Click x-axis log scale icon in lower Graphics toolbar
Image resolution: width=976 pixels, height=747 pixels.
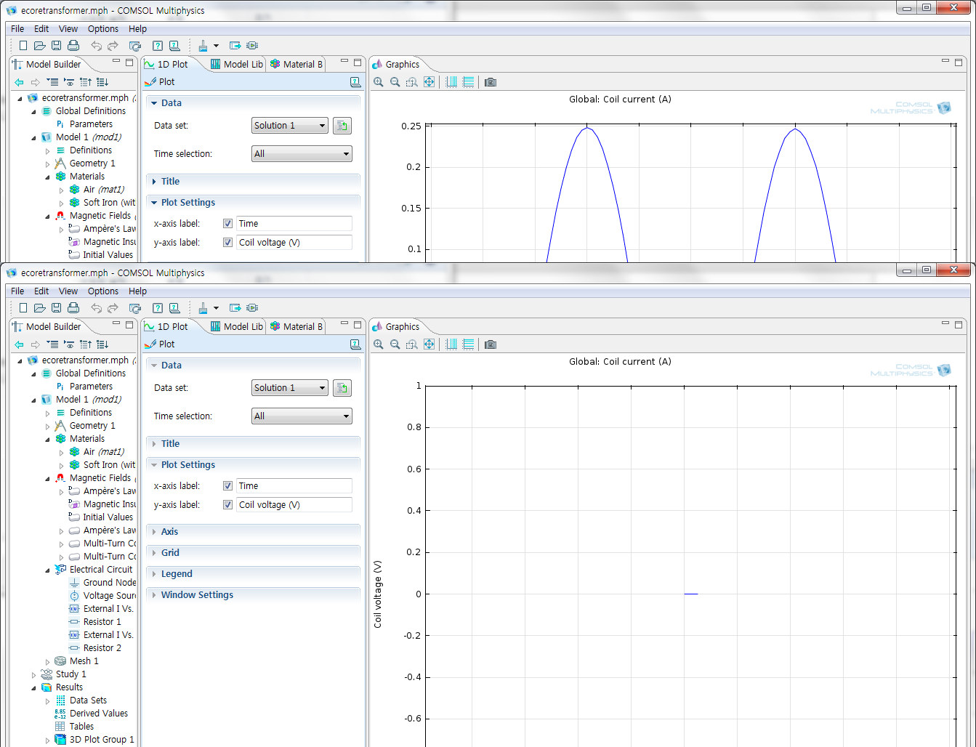(x=451, y=344)
